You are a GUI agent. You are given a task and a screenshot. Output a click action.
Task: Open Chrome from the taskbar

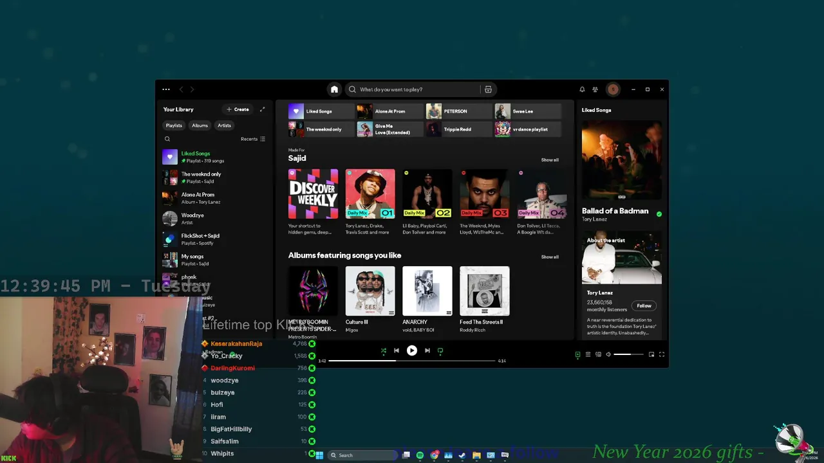[x=435, y=455]
